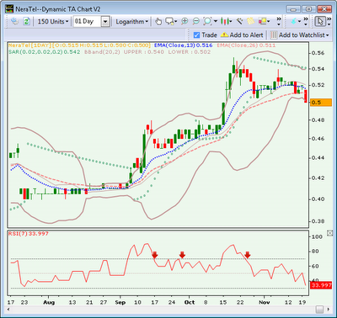Toggle the Trade checkbox
Screen dimensions: 337x318
pyautogui.click(x=196, y=35)
